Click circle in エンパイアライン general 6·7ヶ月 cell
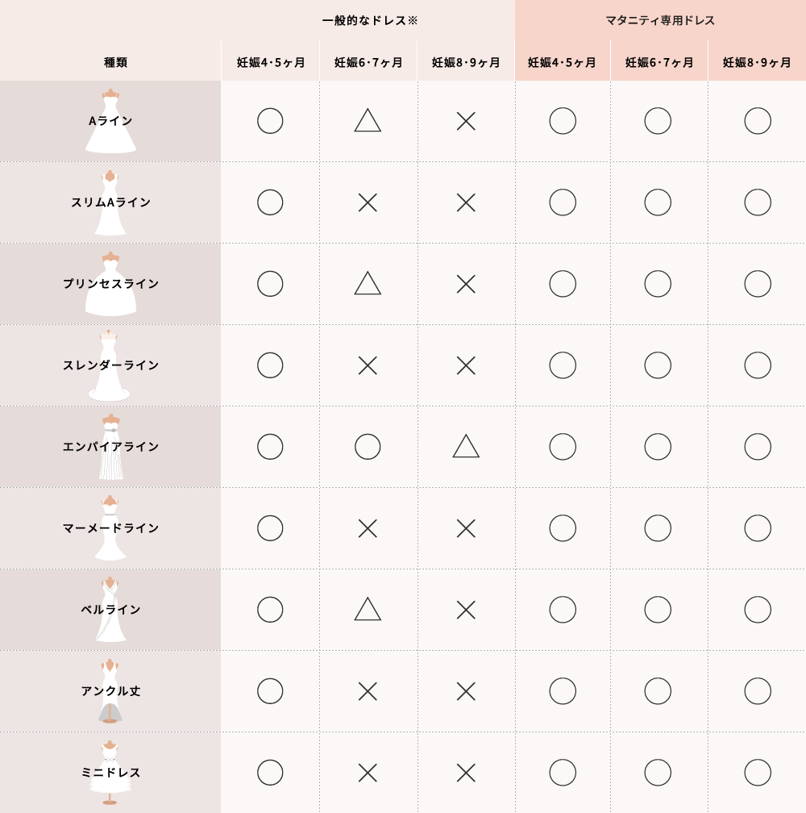Screen dimensions: 806x813 coord(368,447)
